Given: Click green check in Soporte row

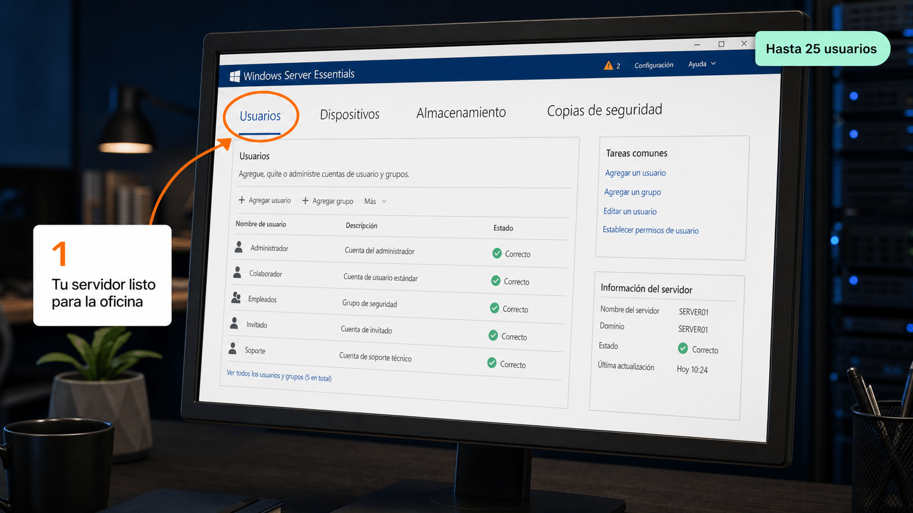Looking at the screenshot, I should (x=492, y=363).
